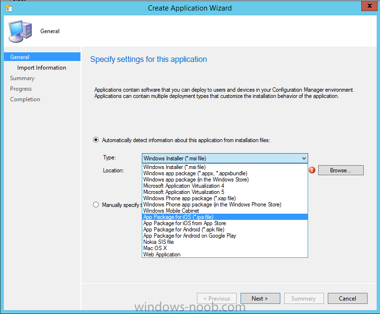Click the disabled Summary button
The width and height of the screenshot is (380, 314).
point(304,298)
